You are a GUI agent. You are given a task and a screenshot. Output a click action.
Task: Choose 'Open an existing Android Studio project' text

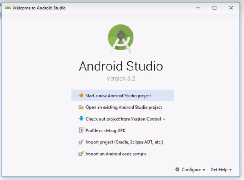[x=124, y=108]
